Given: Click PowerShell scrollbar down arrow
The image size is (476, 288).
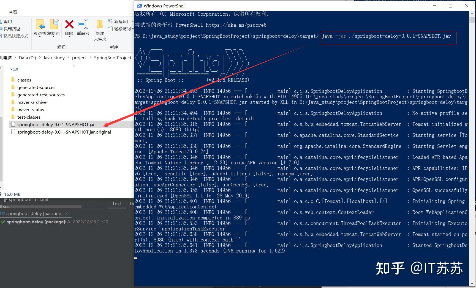Looking at the screenshot, I should pos(472,283).
